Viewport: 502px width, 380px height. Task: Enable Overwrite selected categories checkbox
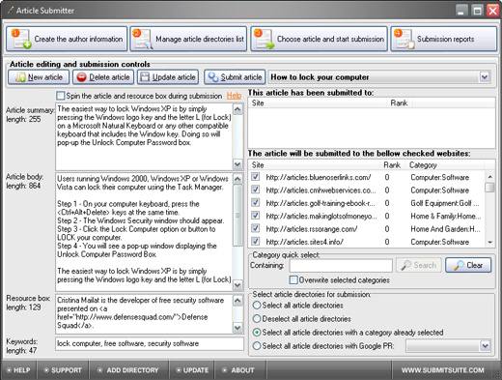coord(293,280)
